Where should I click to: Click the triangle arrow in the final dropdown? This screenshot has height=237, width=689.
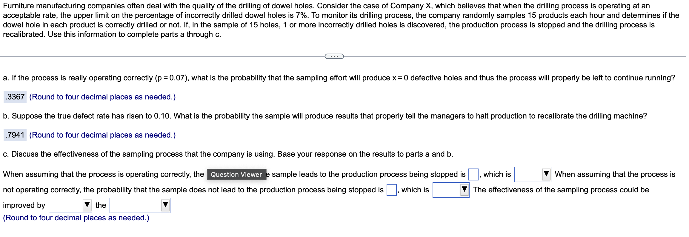pyautogui.click(x=165, y=205)
